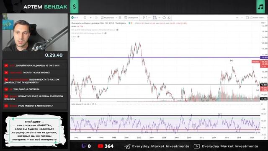The height and width of the screenshot is (151, 268).
Task: Open the candlestick chart type menu
Action: tap(96, 18)
